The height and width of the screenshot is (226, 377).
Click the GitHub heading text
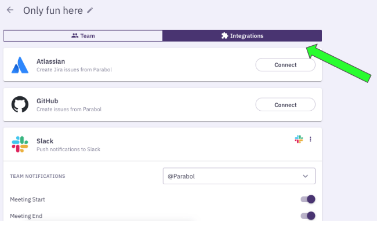click(x=48, y=101)
